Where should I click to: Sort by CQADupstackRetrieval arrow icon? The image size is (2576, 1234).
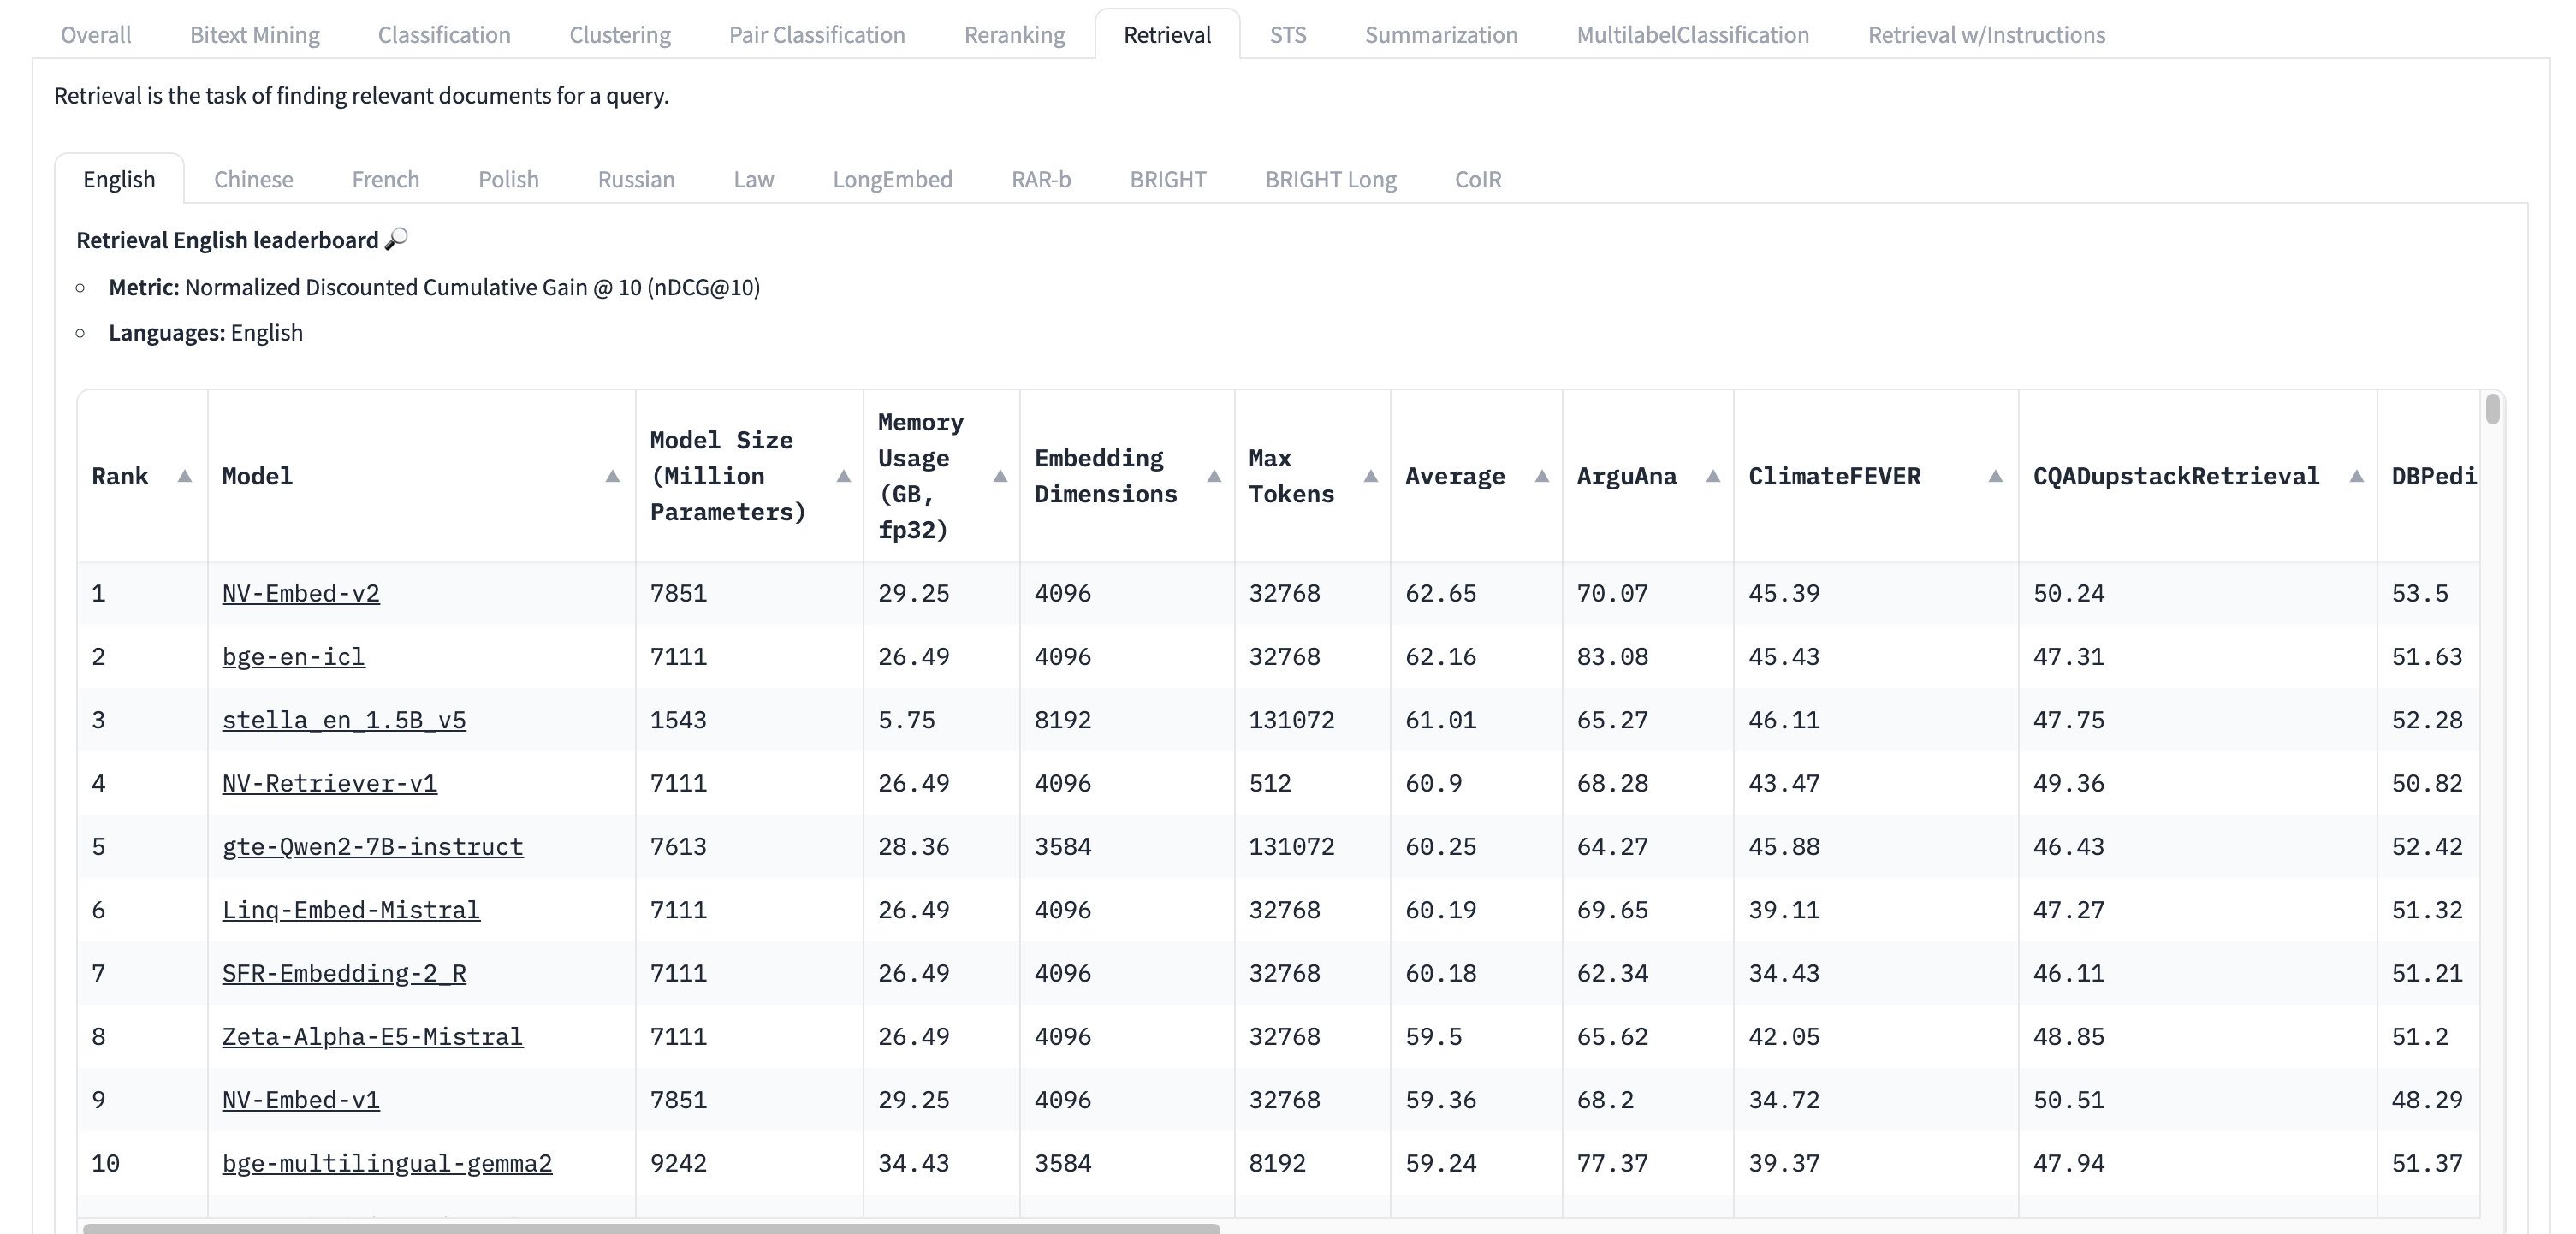pos(2356,476)
